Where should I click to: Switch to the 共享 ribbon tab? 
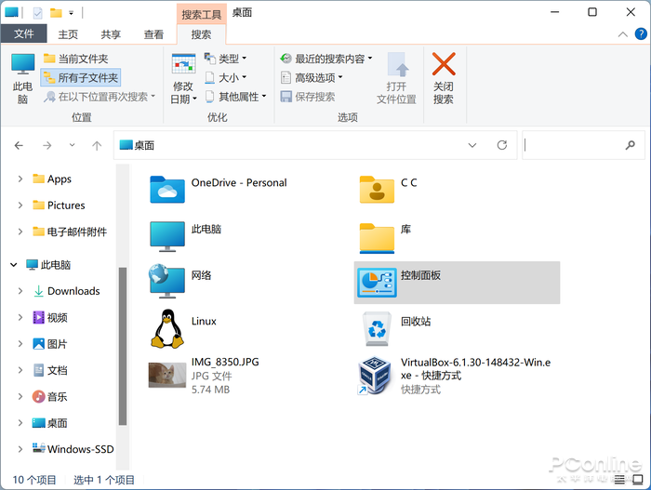pos(111,34)
